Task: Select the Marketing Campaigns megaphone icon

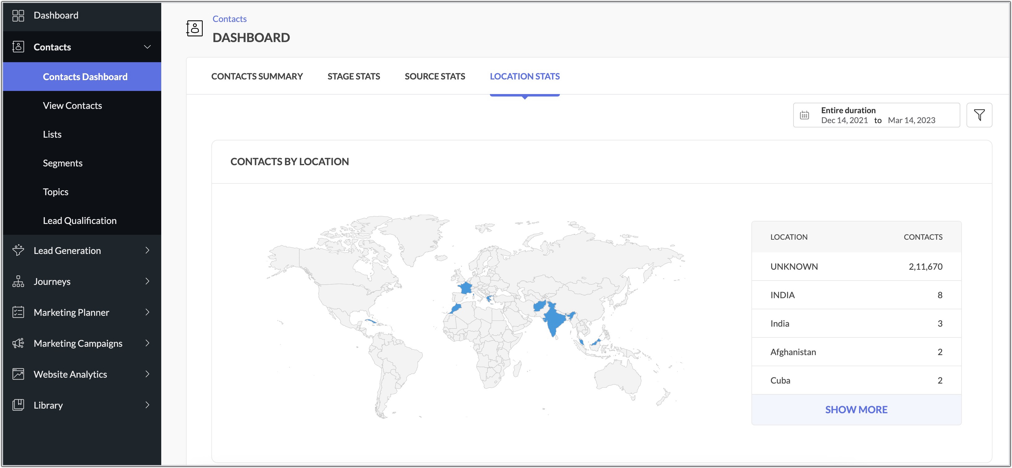Action: point(18,343)
